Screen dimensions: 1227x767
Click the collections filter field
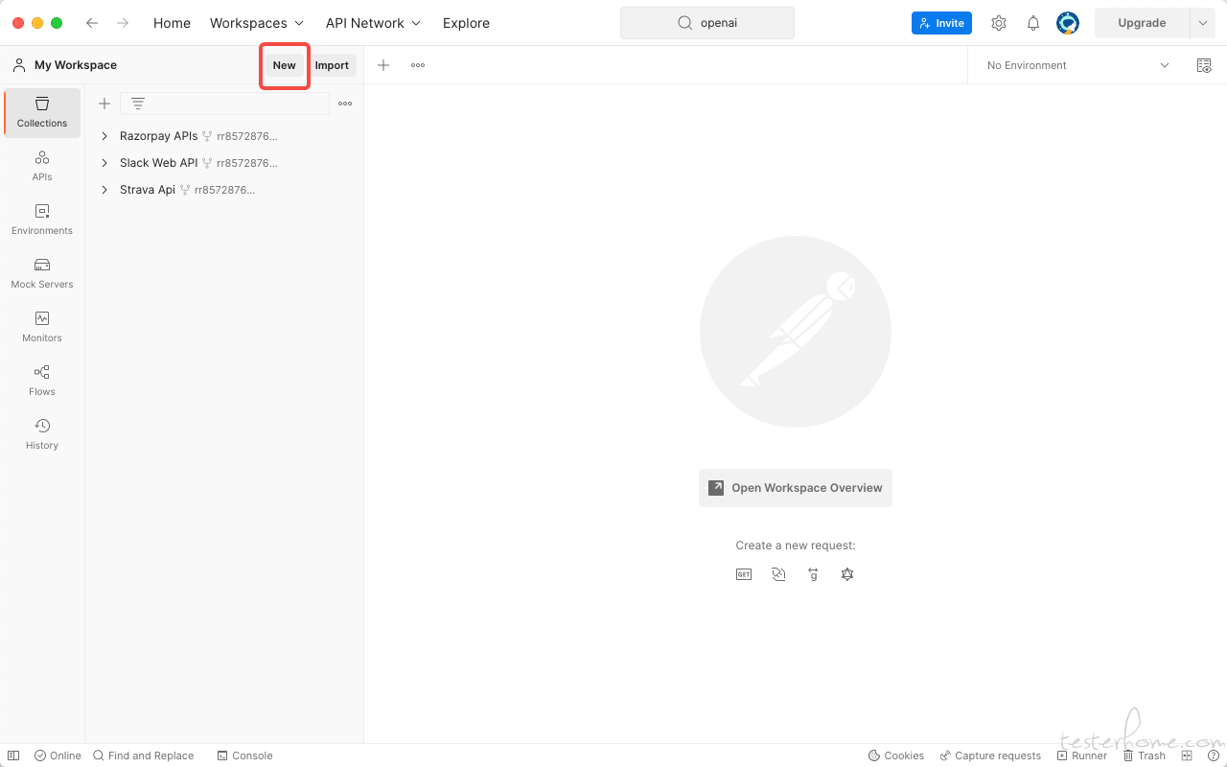224,104
